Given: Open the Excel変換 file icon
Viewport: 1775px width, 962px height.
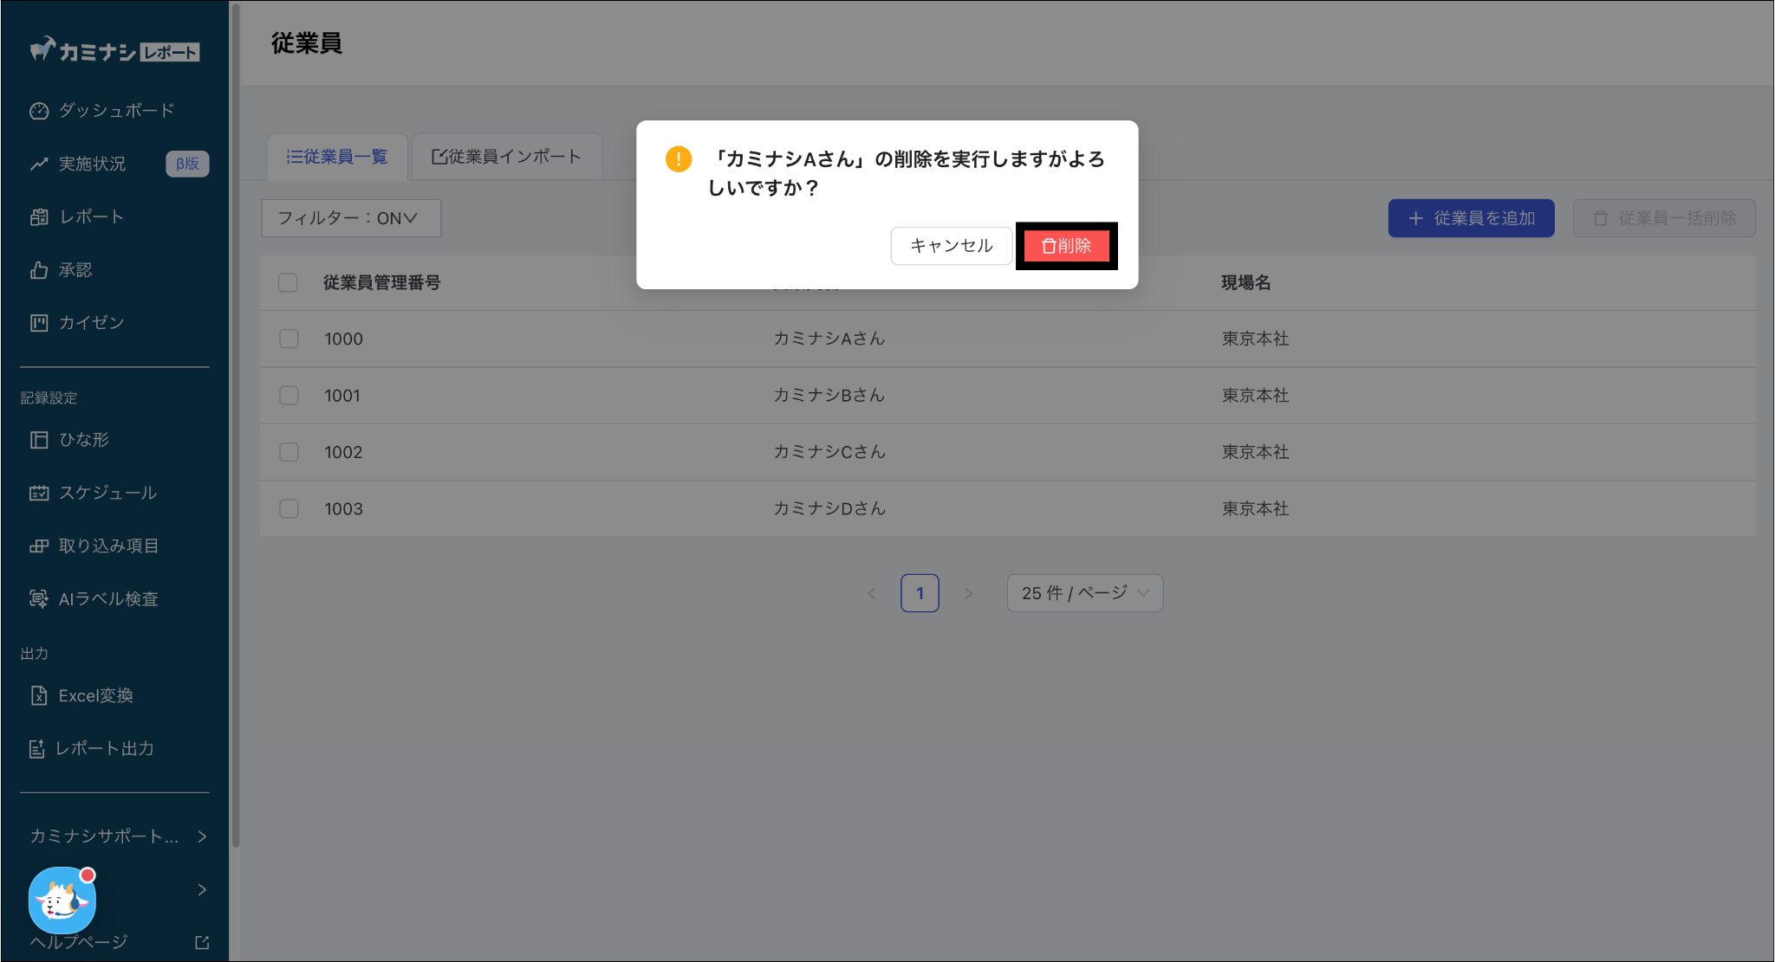Looking at the screenshot, I should click(x=39, y=695).
